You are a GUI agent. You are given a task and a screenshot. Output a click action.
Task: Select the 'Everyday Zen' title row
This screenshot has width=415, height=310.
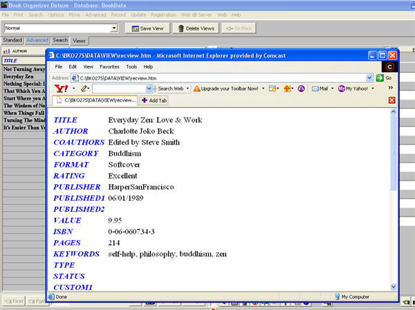point(24,77)
